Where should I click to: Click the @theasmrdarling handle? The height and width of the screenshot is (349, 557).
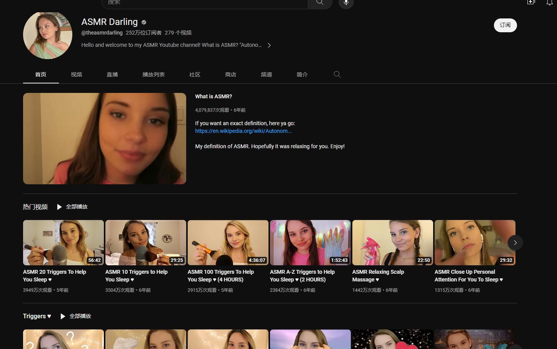tap(102, 33)
